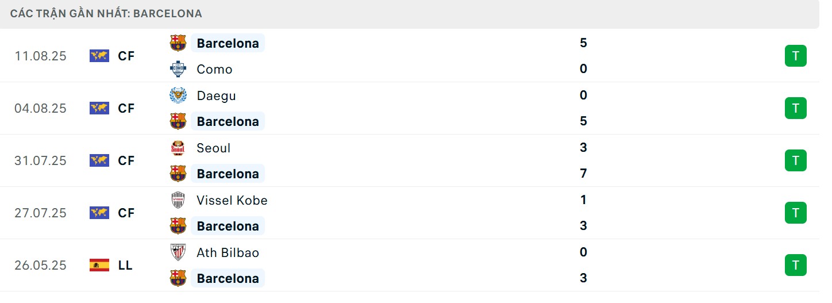Screen dimensions: 832x303
Task: Open the Ath Bilbao team link
Action: click(228, 252)
